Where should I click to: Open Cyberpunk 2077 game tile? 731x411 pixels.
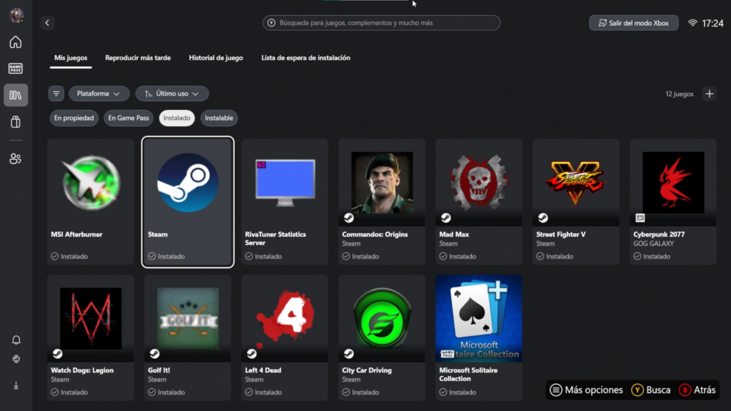(672, 202)
